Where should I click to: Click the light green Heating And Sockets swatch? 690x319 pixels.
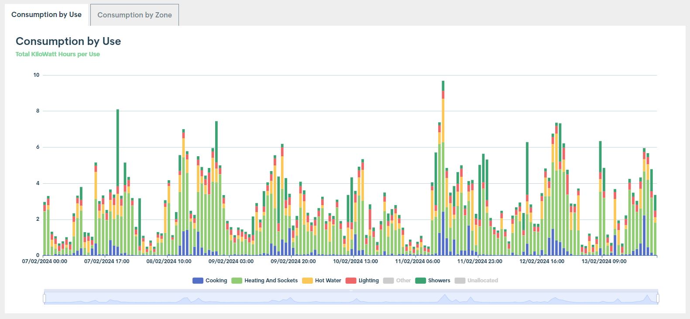(237, 281)
